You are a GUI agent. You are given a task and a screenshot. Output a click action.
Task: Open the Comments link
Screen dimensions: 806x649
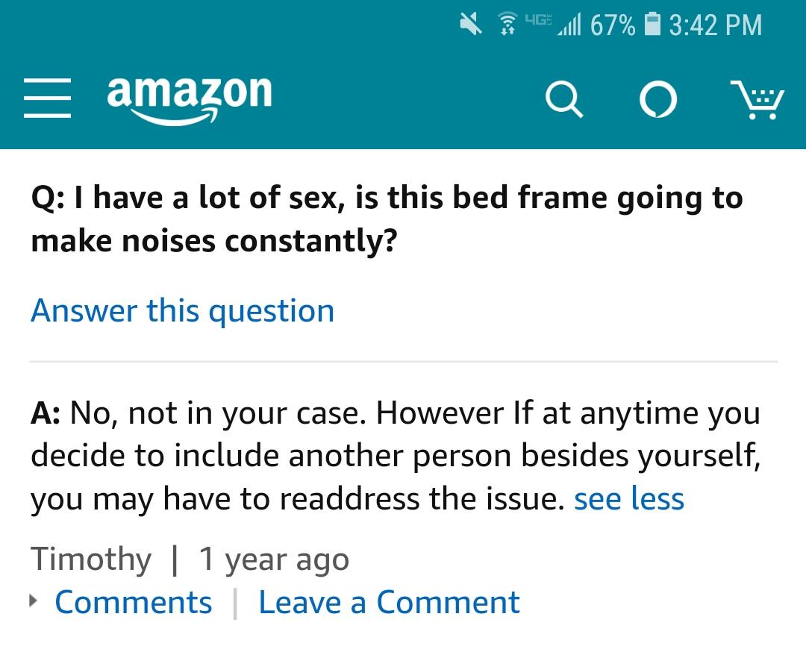point(133,602)
